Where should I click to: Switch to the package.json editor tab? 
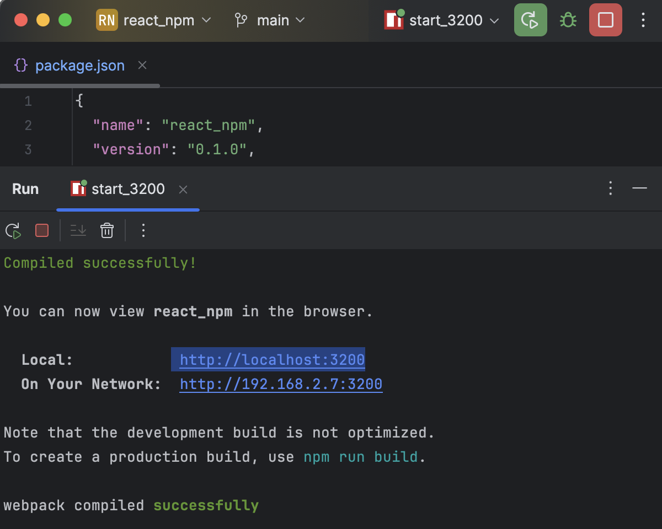79,65
